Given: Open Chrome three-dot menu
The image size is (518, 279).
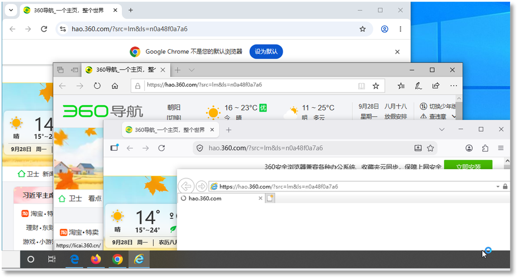Looking at the screenshot, I should (401, 29).
